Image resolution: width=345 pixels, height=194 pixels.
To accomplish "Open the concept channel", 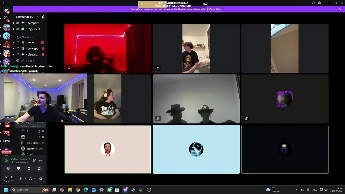I will coord(30,48).
